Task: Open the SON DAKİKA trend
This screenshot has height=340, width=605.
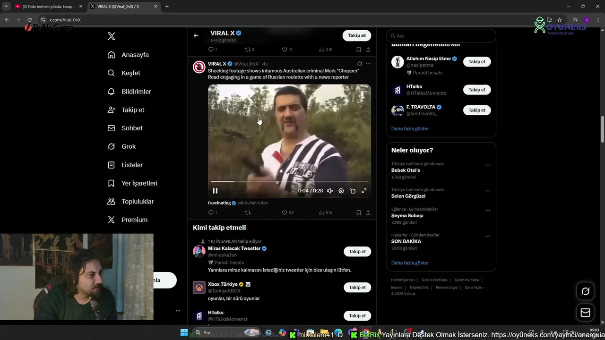Action: [x=406, y=241]
